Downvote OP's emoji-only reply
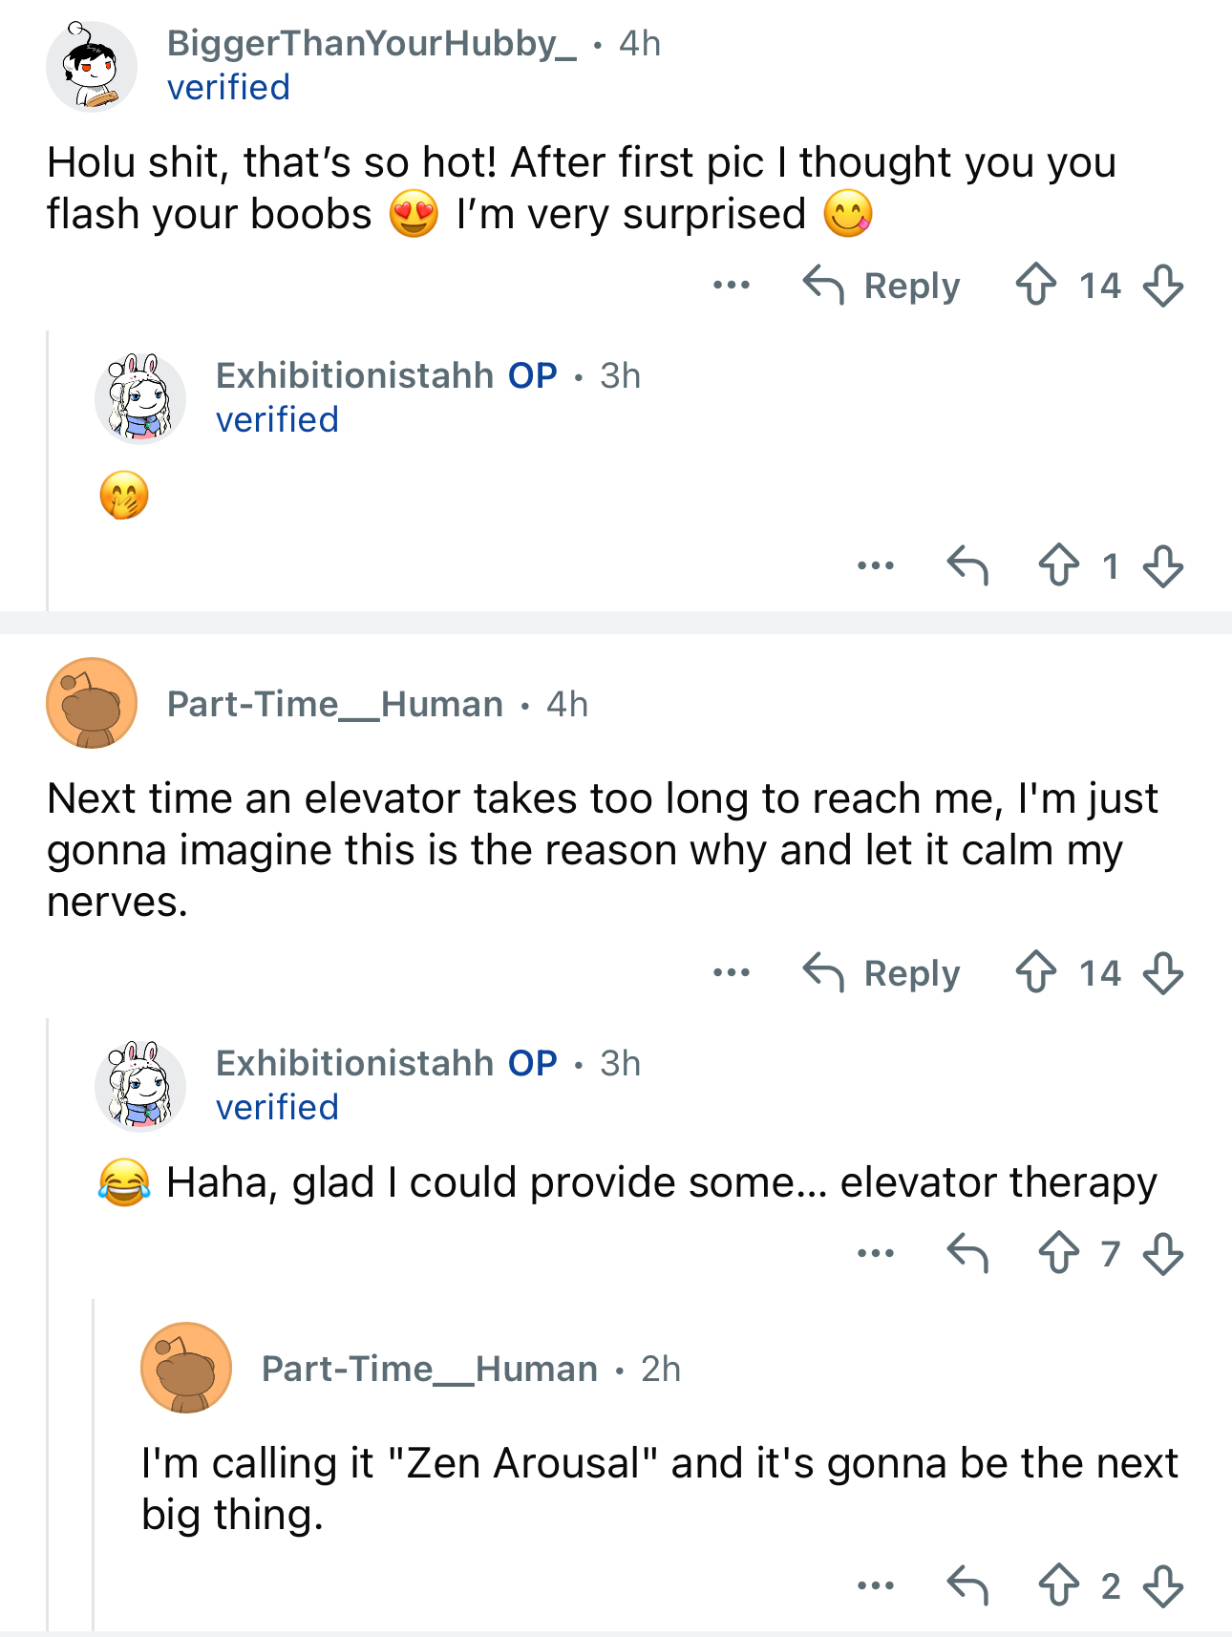This screenshot has height=1637, width=1232. [x=1162, y=565]
